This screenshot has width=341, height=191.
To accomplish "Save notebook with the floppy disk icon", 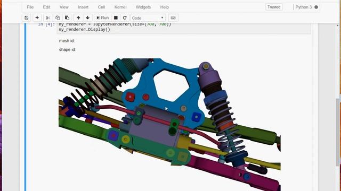I will tap(26, 18).
